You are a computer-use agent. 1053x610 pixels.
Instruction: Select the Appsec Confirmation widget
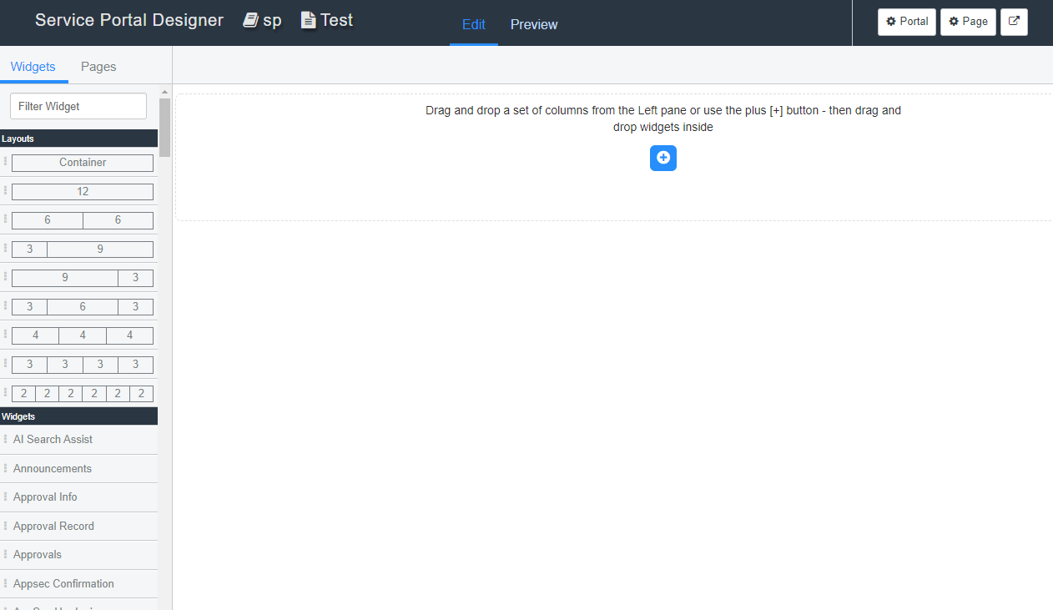click(63, 583)
